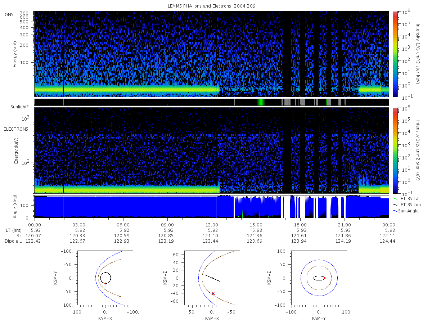Viewport: 432px width, 324px height.
Task: Click the 18:00 time axis label
Action: point(300,225)
